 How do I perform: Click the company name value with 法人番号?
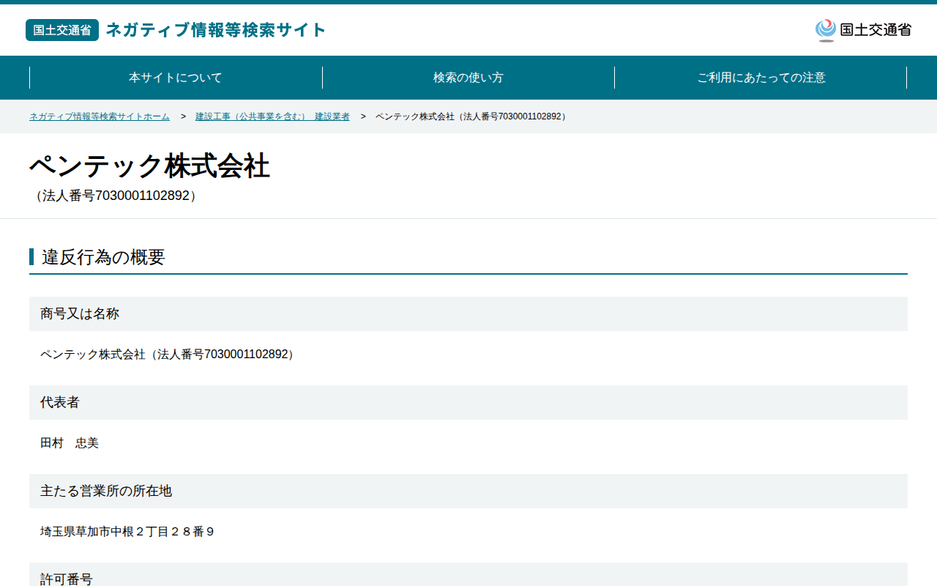(x=168, y=355)
